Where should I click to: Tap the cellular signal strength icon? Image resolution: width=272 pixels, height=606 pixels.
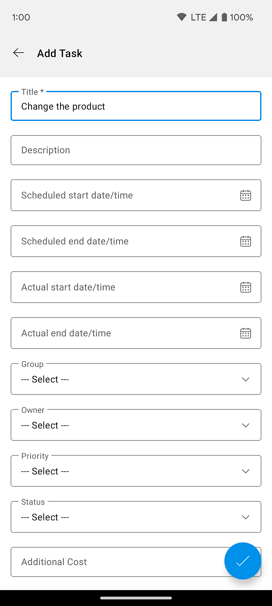pos(213,17)
